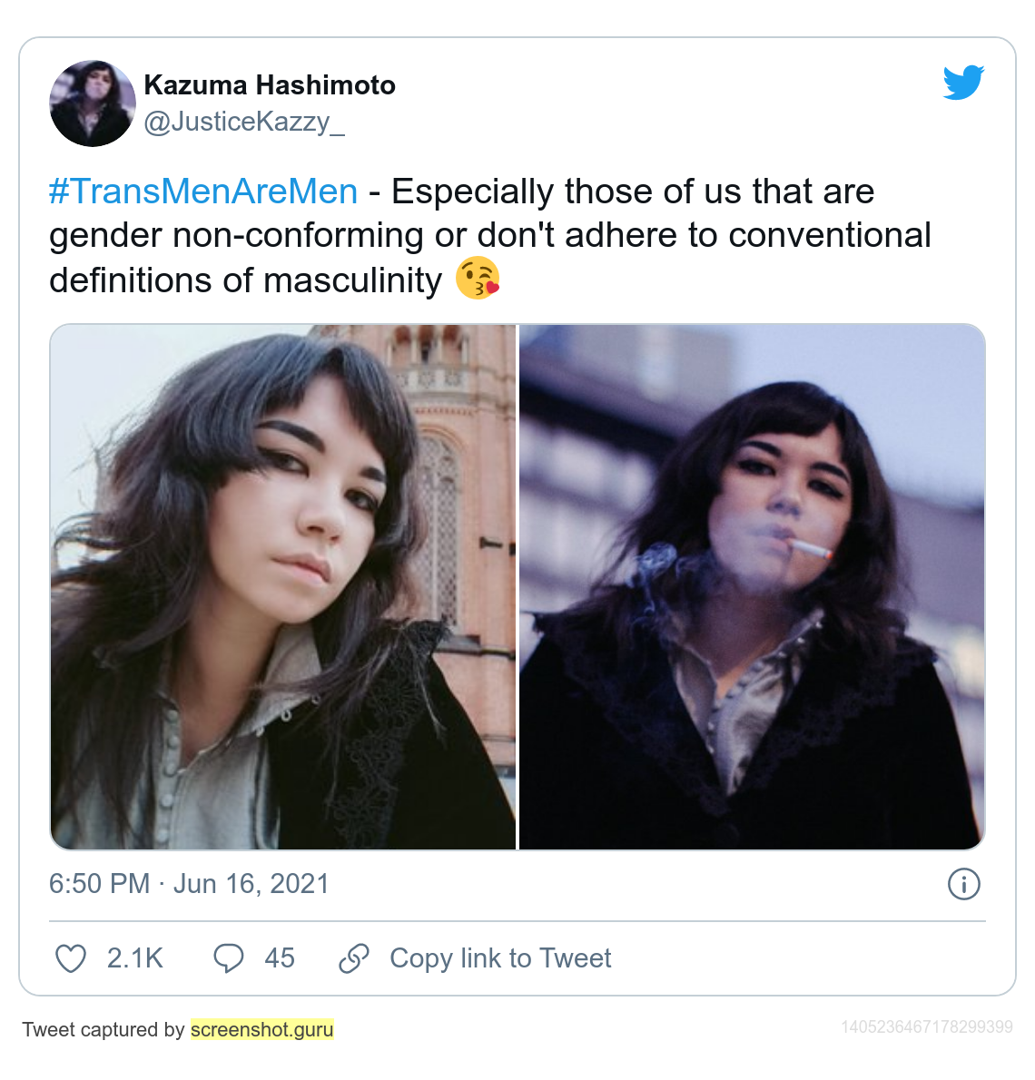Click the blue Twitter bird logo

tap(963, 83)
